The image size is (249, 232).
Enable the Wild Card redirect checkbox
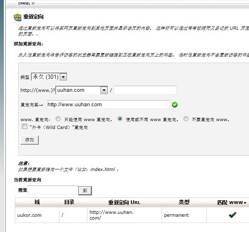pyautogui.click(x=24, y=127)
